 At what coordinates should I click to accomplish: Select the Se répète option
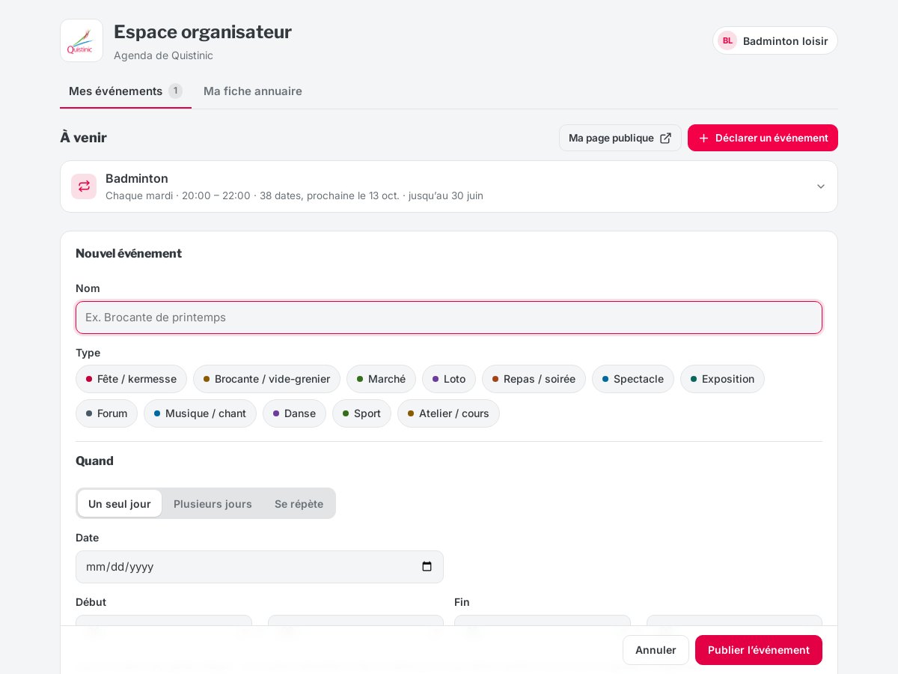299,503
